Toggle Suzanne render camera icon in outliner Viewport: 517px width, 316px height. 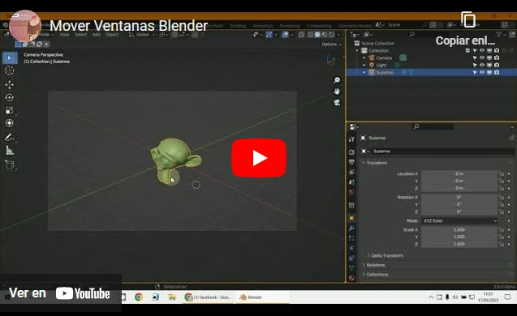tap(497, 72)
